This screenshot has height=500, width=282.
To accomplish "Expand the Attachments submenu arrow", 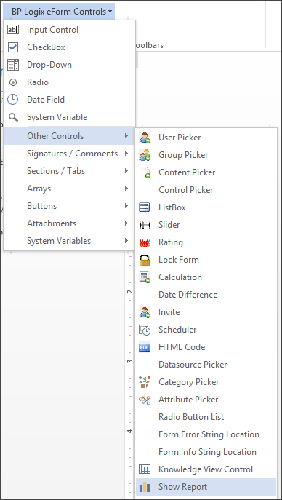I will pyautogui.click(x=126, y=223).
